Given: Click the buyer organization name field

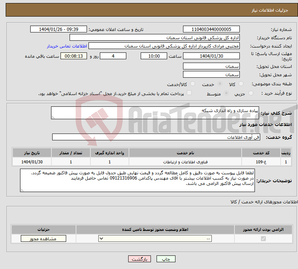Looking at the screenshot, I should (x=155, y=37).
